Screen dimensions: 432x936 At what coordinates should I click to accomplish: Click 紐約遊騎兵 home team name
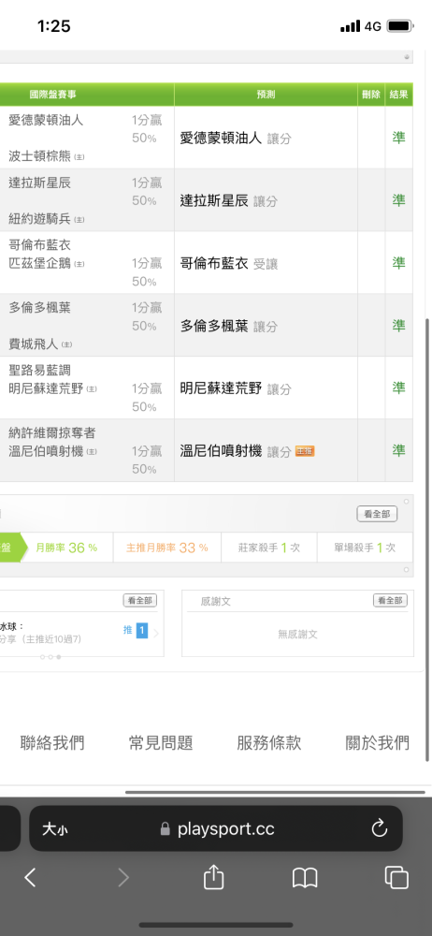click(x=39, y=219)
